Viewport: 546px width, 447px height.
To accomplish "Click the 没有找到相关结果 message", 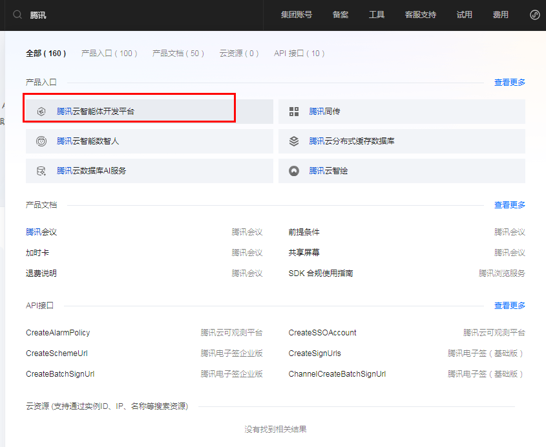I will (x=275, y=430).
